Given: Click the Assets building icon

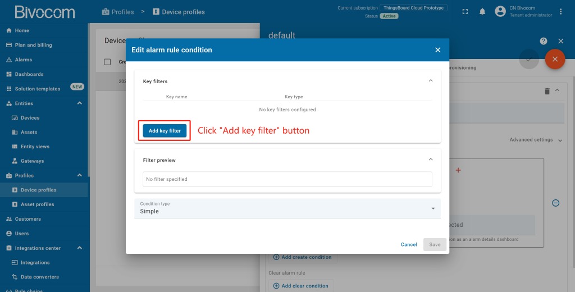Looking at the screenshot, I should tap(15, 132).
